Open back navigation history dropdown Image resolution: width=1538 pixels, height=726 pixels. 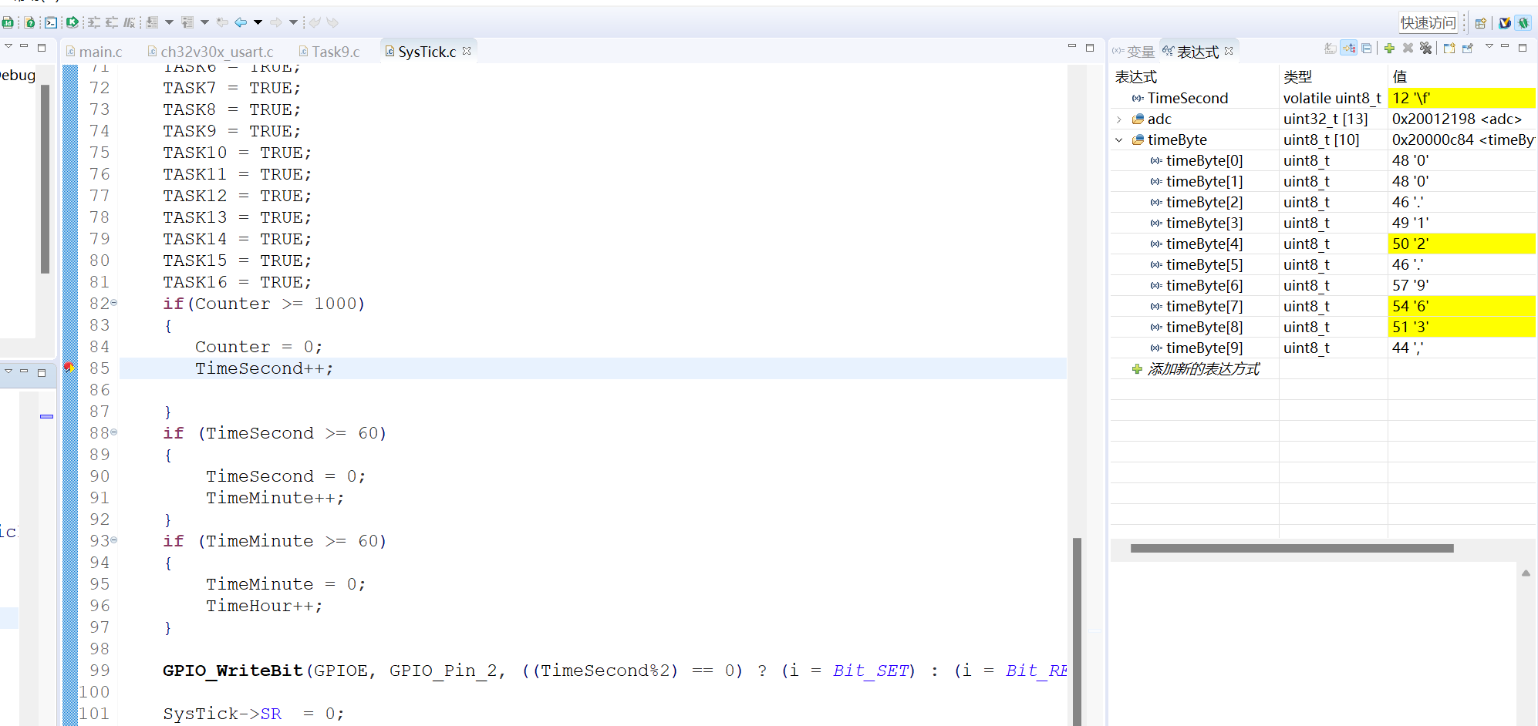[x=258, y=22]
